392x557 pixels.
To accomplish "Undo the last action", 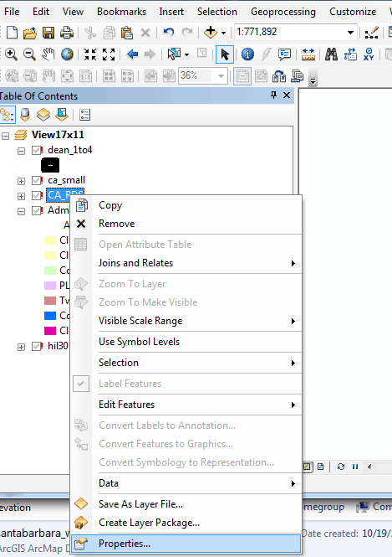I will pos(169,33).
